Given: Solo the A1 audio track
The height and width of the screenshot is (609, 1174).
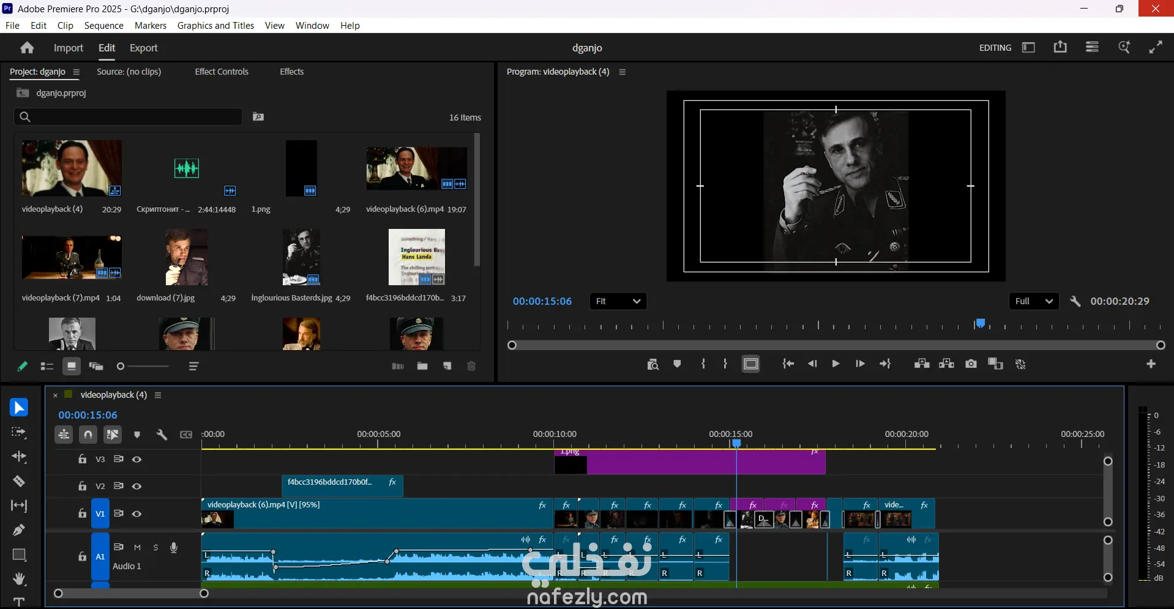Looking at the screenshot, I should point(155,548).
